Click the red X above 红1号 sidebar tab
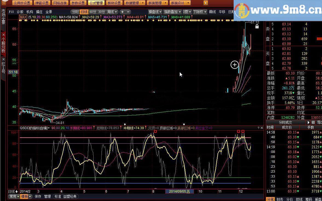 point(3,59)
